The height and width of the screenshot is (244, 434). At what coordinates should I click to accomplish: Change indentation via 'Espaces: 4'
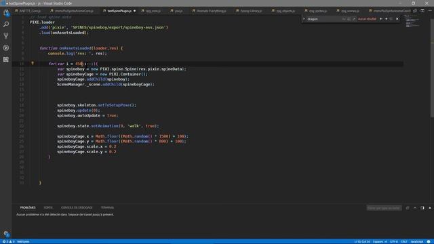pos(380,241)
